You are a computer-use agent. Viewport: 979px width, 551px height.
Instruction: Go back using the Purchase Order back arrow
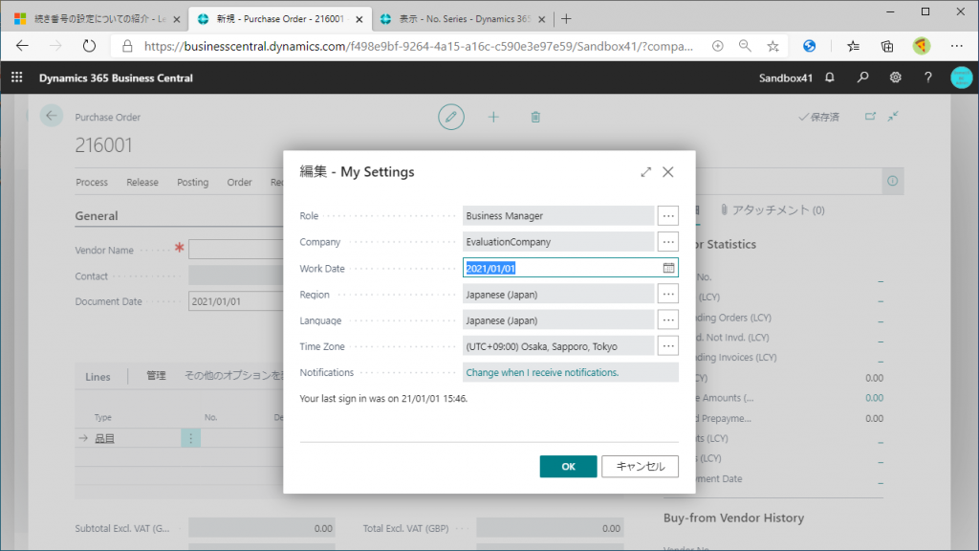[x=52, y=116]
